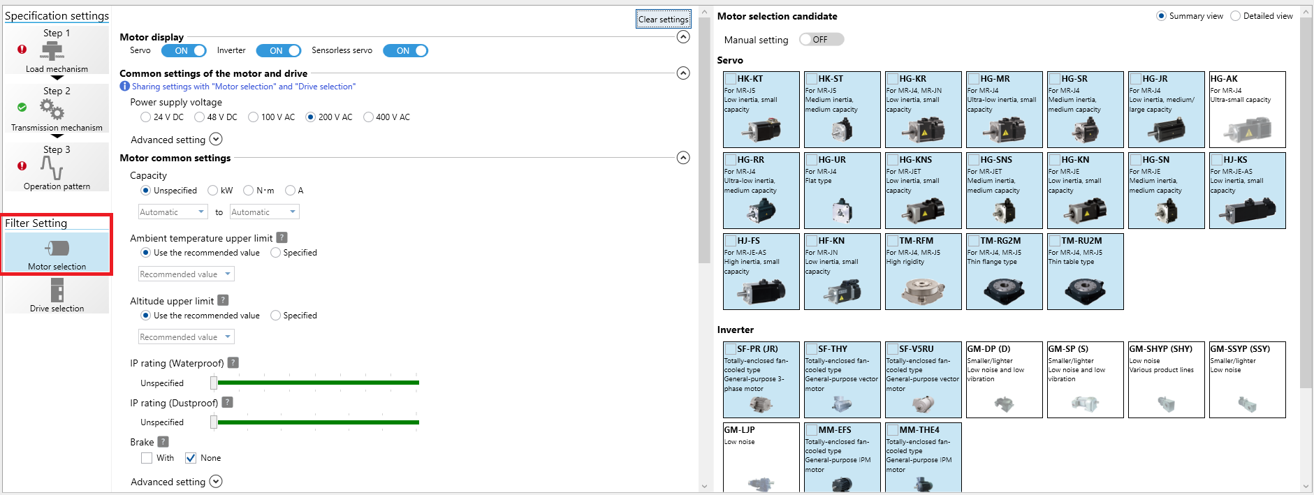
Task: Select the HJ-KS servo motor card
Action: coord(1248,190)
